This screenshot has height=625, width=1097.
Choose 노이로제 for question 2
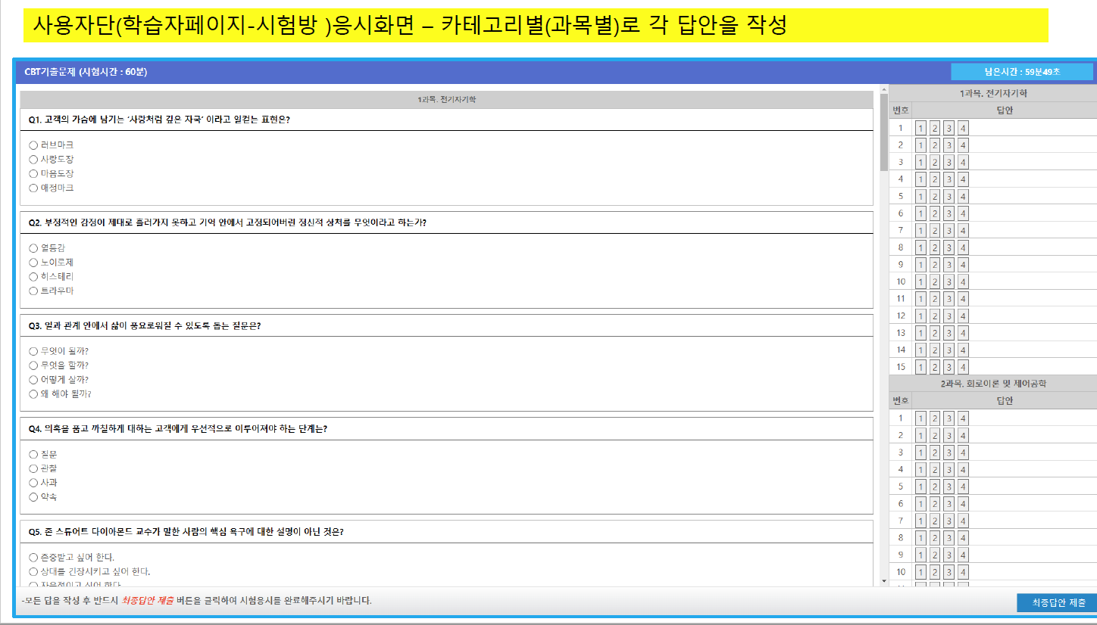click(x=33, y=263)
